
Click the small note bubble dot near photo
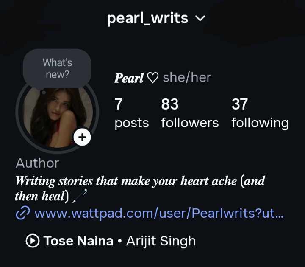pos(44,92)
